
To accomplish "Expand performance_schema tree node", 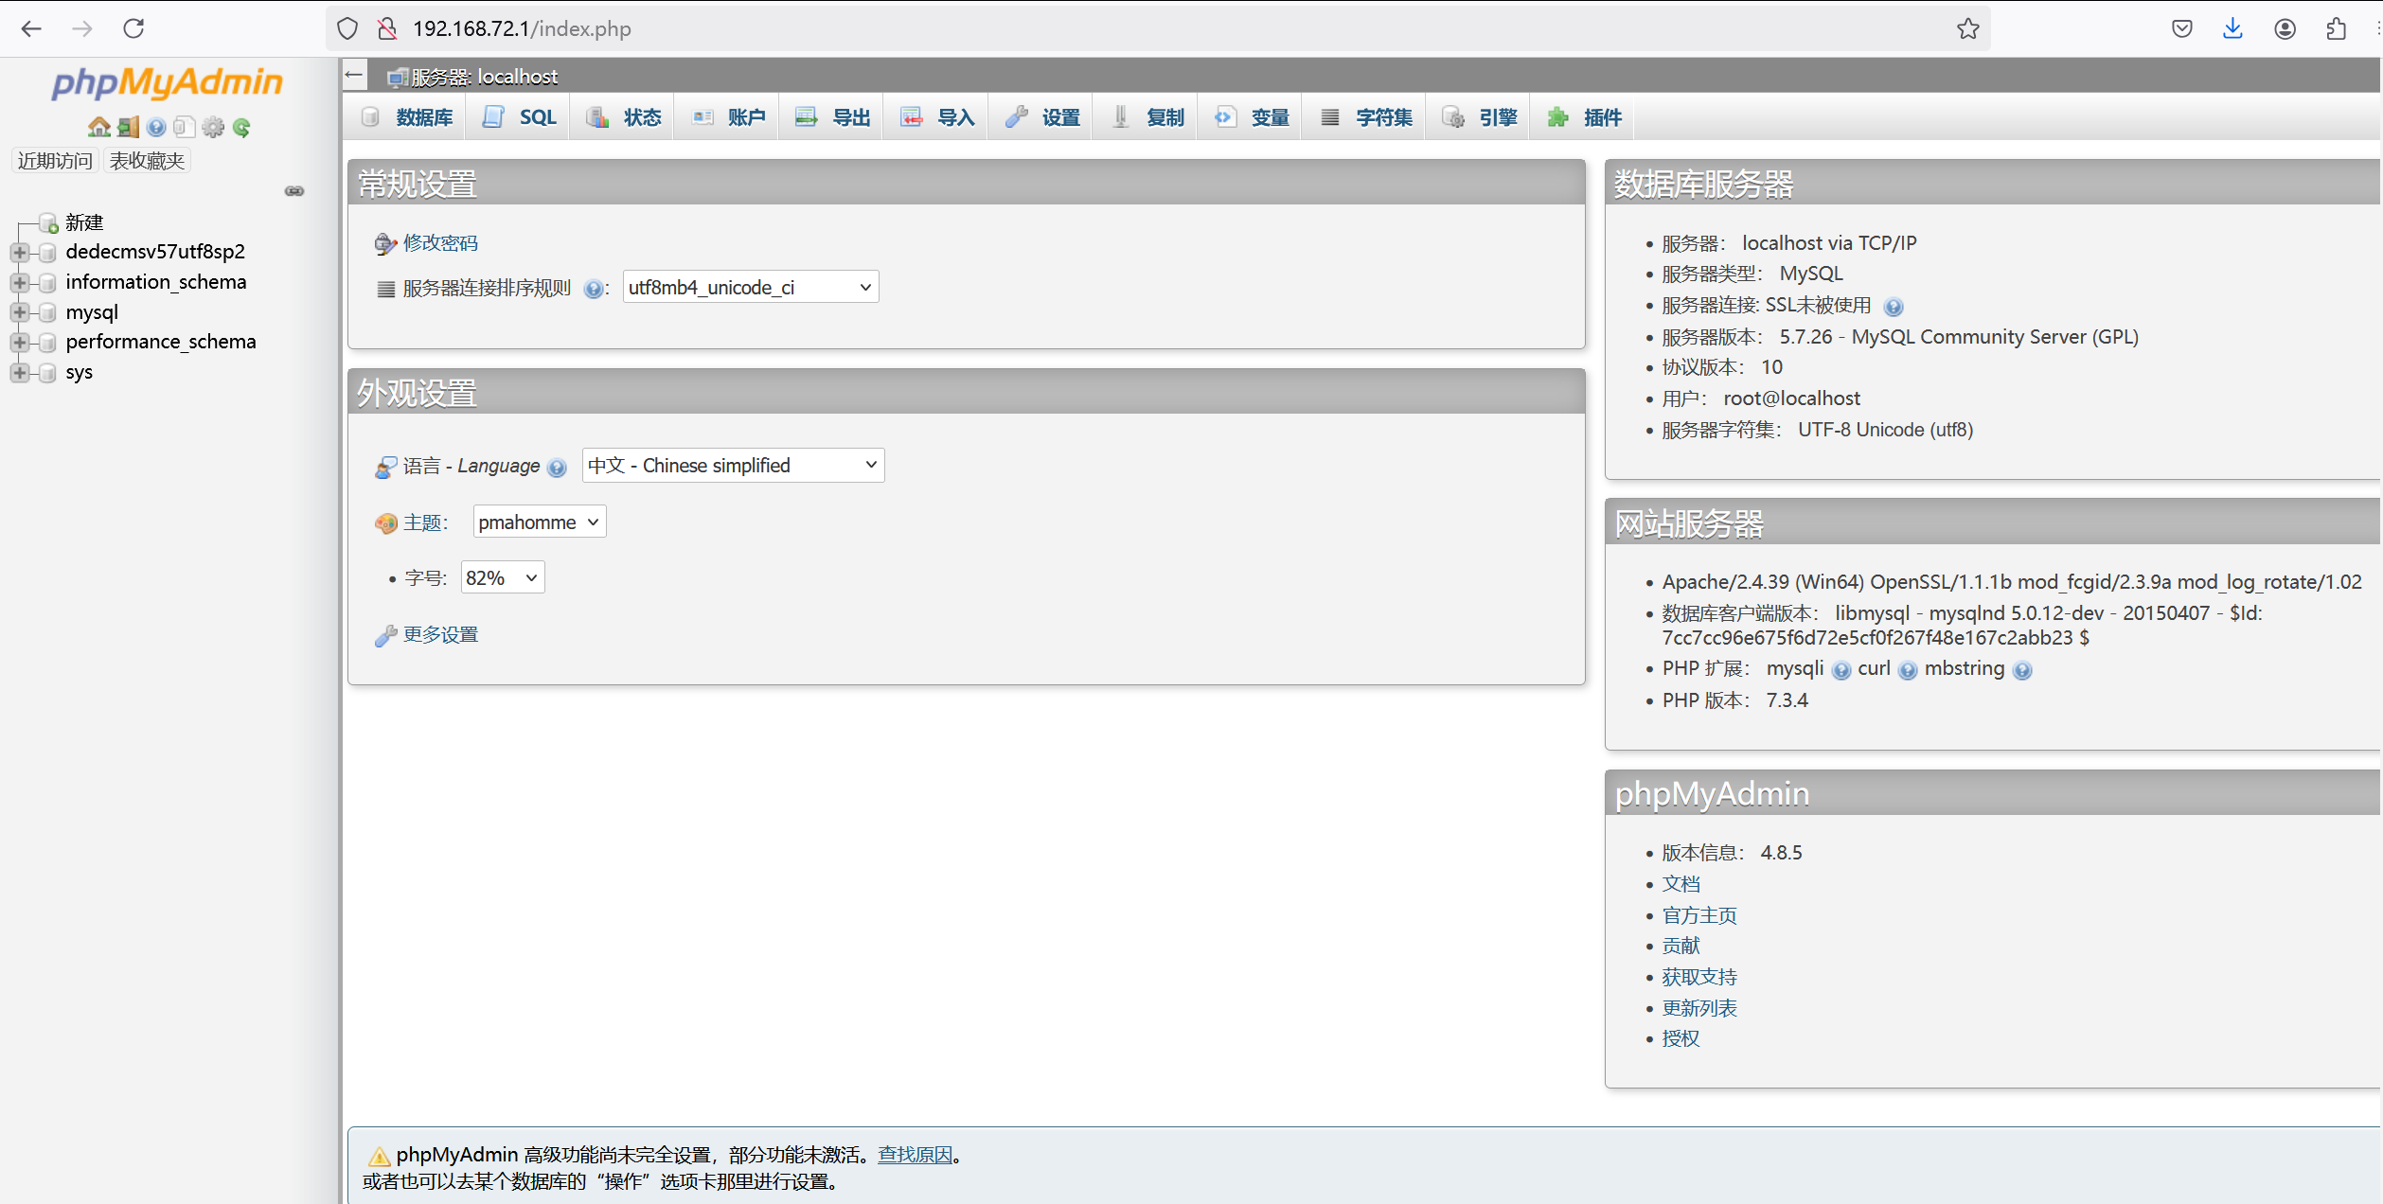I will pyautogui.click(x=20, y=343).
